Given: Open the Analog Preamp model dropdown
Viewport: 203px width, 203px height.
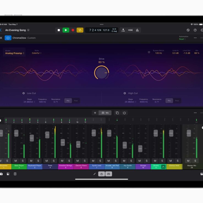Looking at the screenshot, I should pyautogui.click(x=15, y=53).
